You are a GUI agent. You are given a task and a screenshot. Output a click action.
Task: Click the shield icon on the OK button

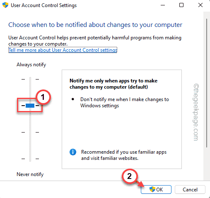[x=152, y=189]
